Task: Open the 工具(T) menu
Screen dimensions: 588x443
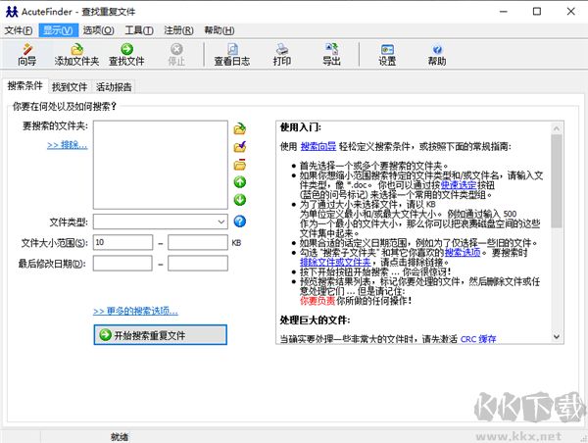Action: pyautogui.click(x=139, y=30)
